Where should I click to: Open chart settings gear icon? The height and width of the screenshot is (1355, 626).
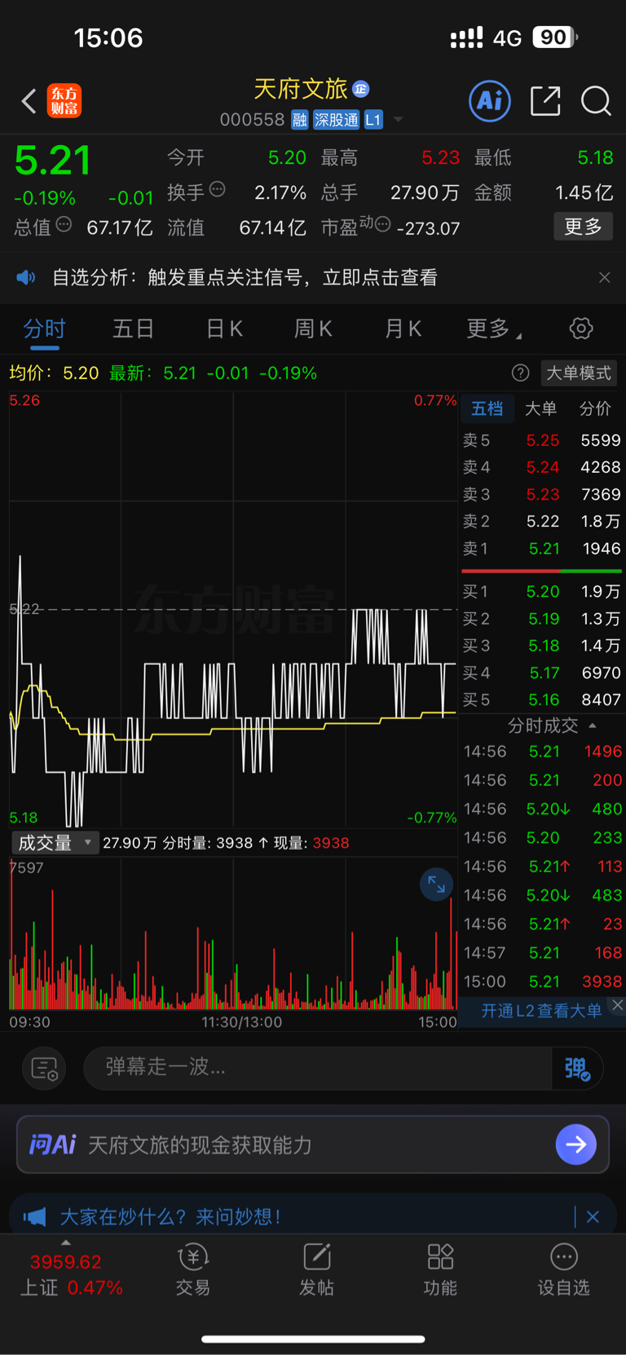click(581, 329)
